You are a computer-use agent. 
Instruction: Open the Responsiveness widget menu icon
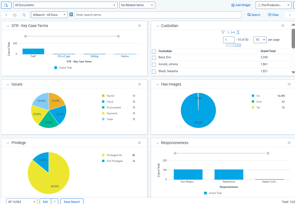pos(289,143)
